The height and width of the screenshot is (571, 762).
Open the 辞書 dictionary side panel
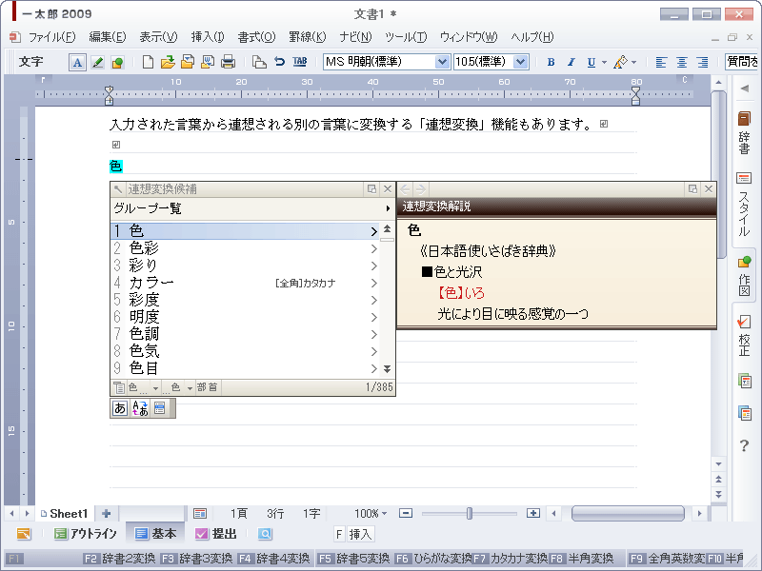744,131
